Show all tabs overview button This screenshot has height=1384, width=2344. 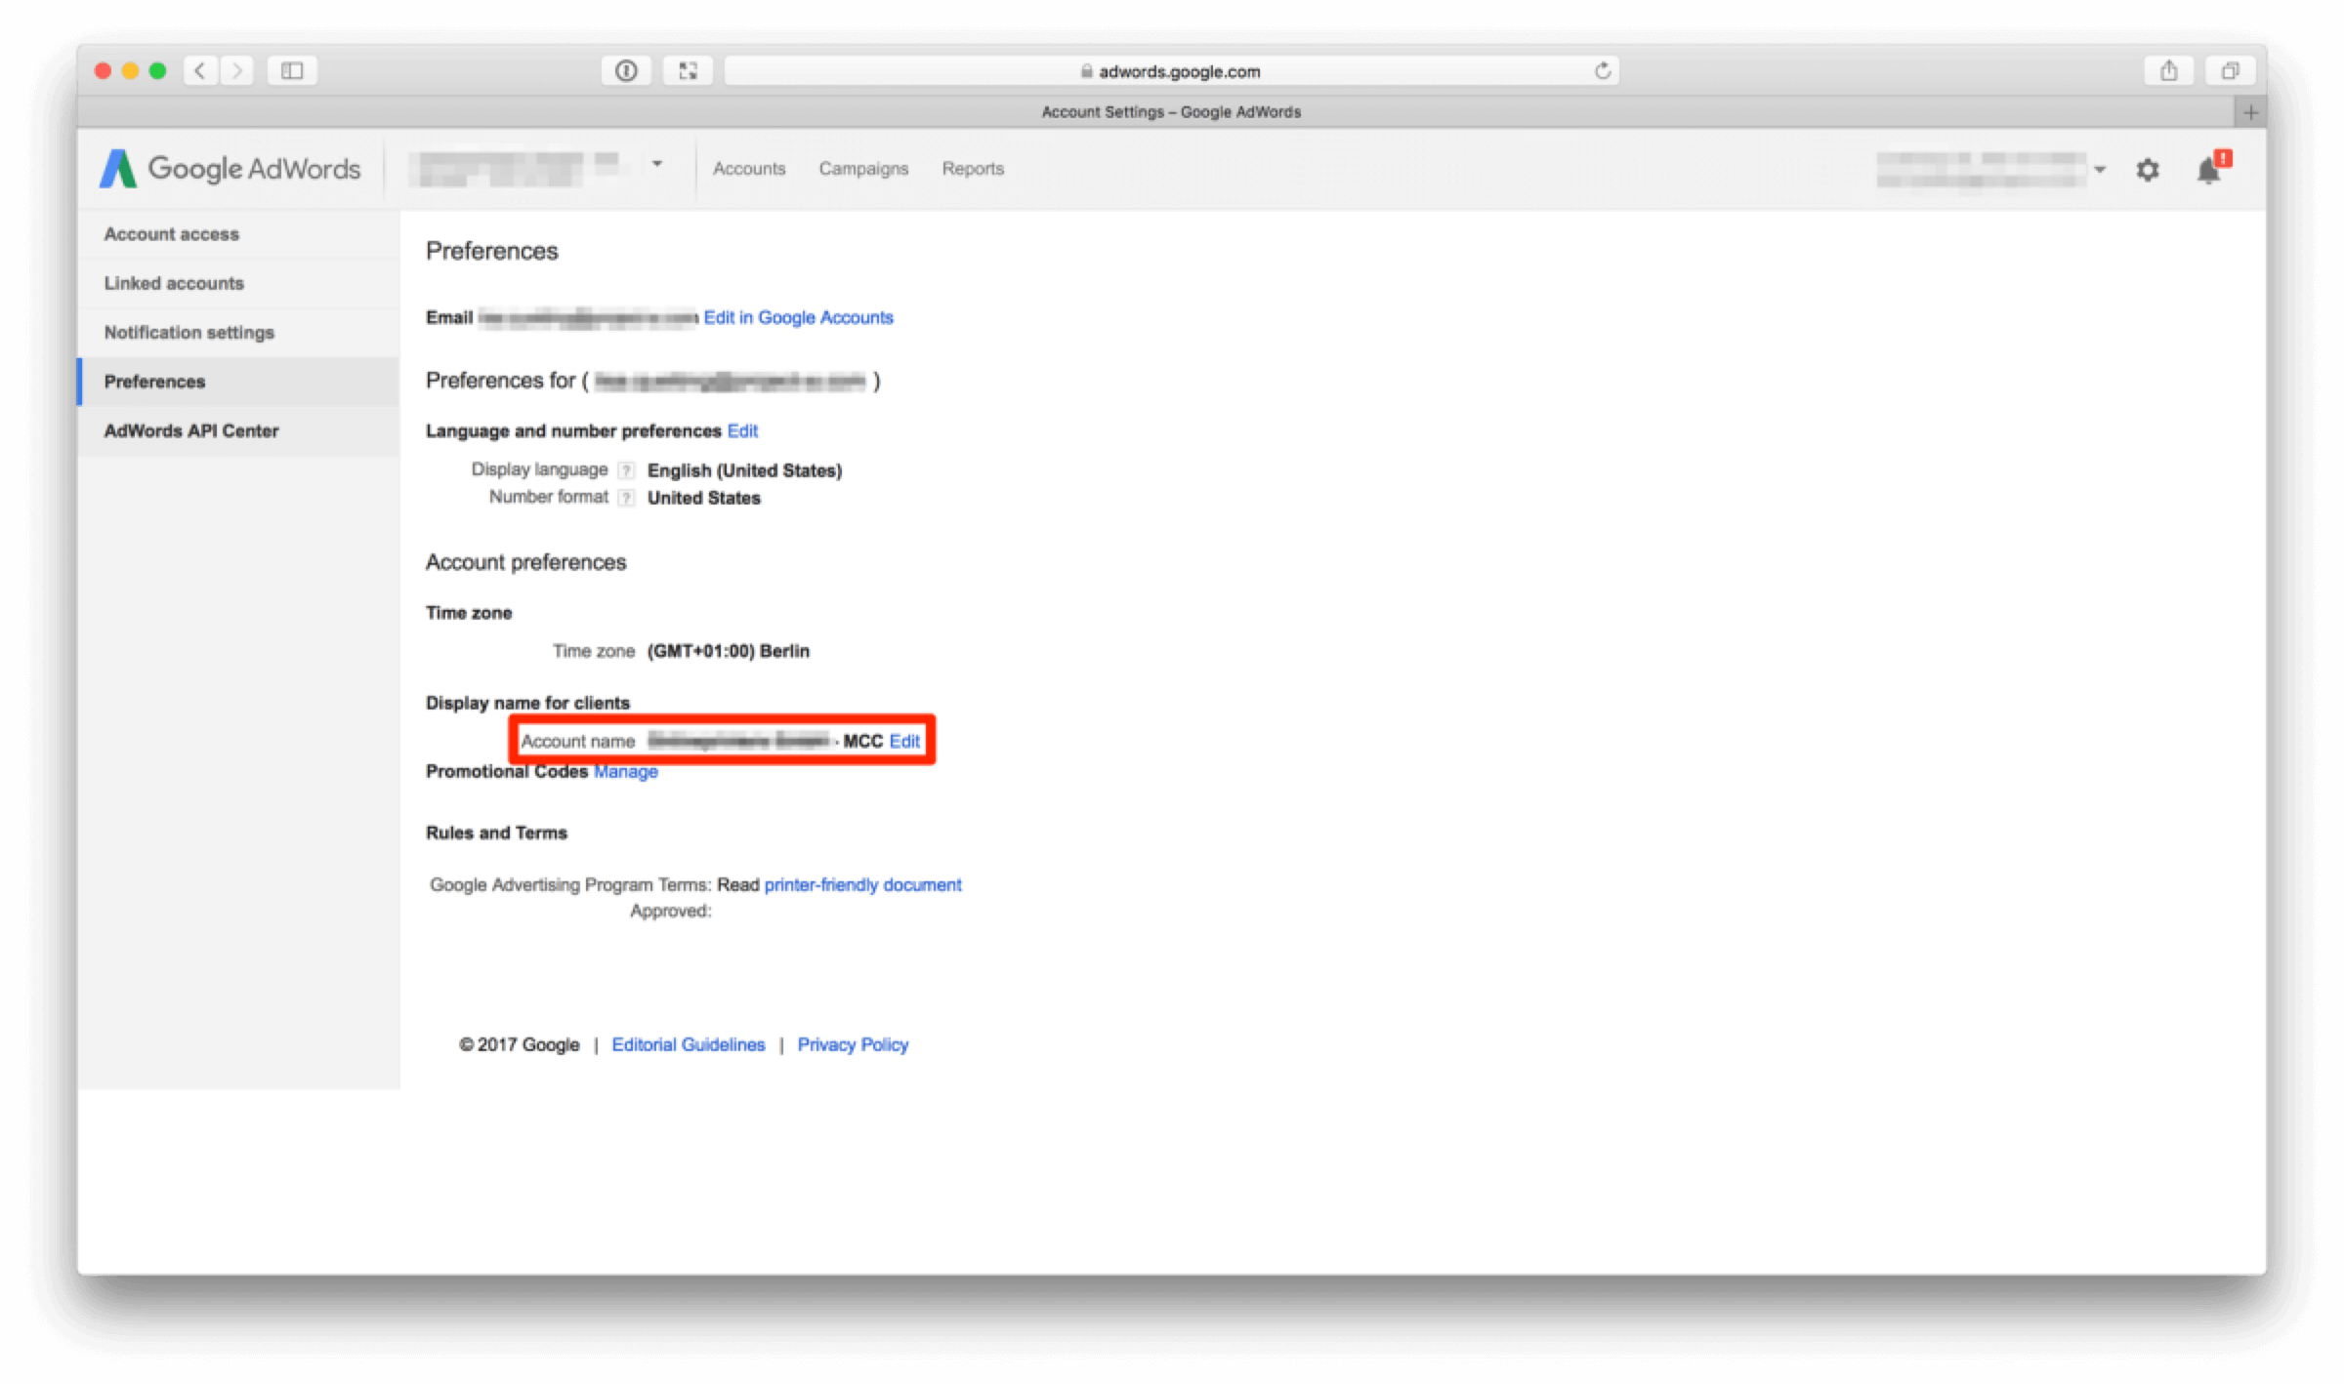click(x=2230, y=70)
